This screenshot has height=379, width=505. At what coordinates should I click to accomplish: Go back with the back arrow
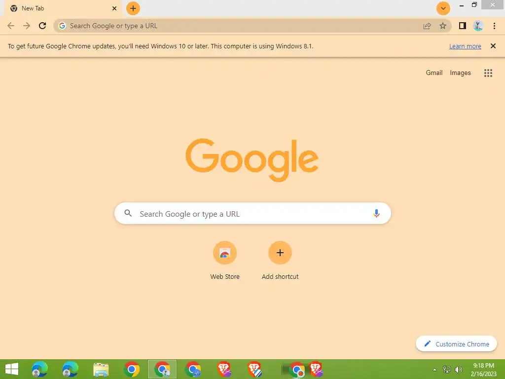tap(11, 26)
